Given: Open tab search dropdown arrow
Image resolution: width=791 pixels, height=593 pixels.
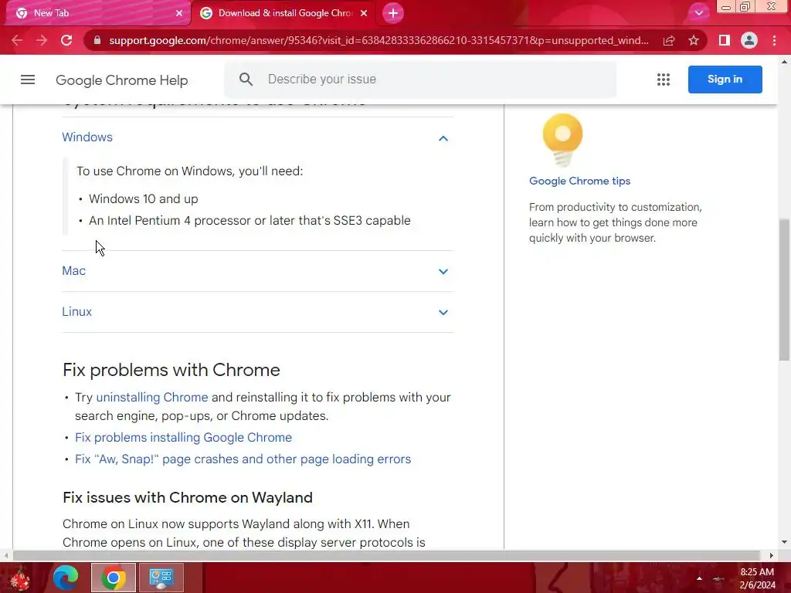Looking at the screenshot, I should [698, 13].
